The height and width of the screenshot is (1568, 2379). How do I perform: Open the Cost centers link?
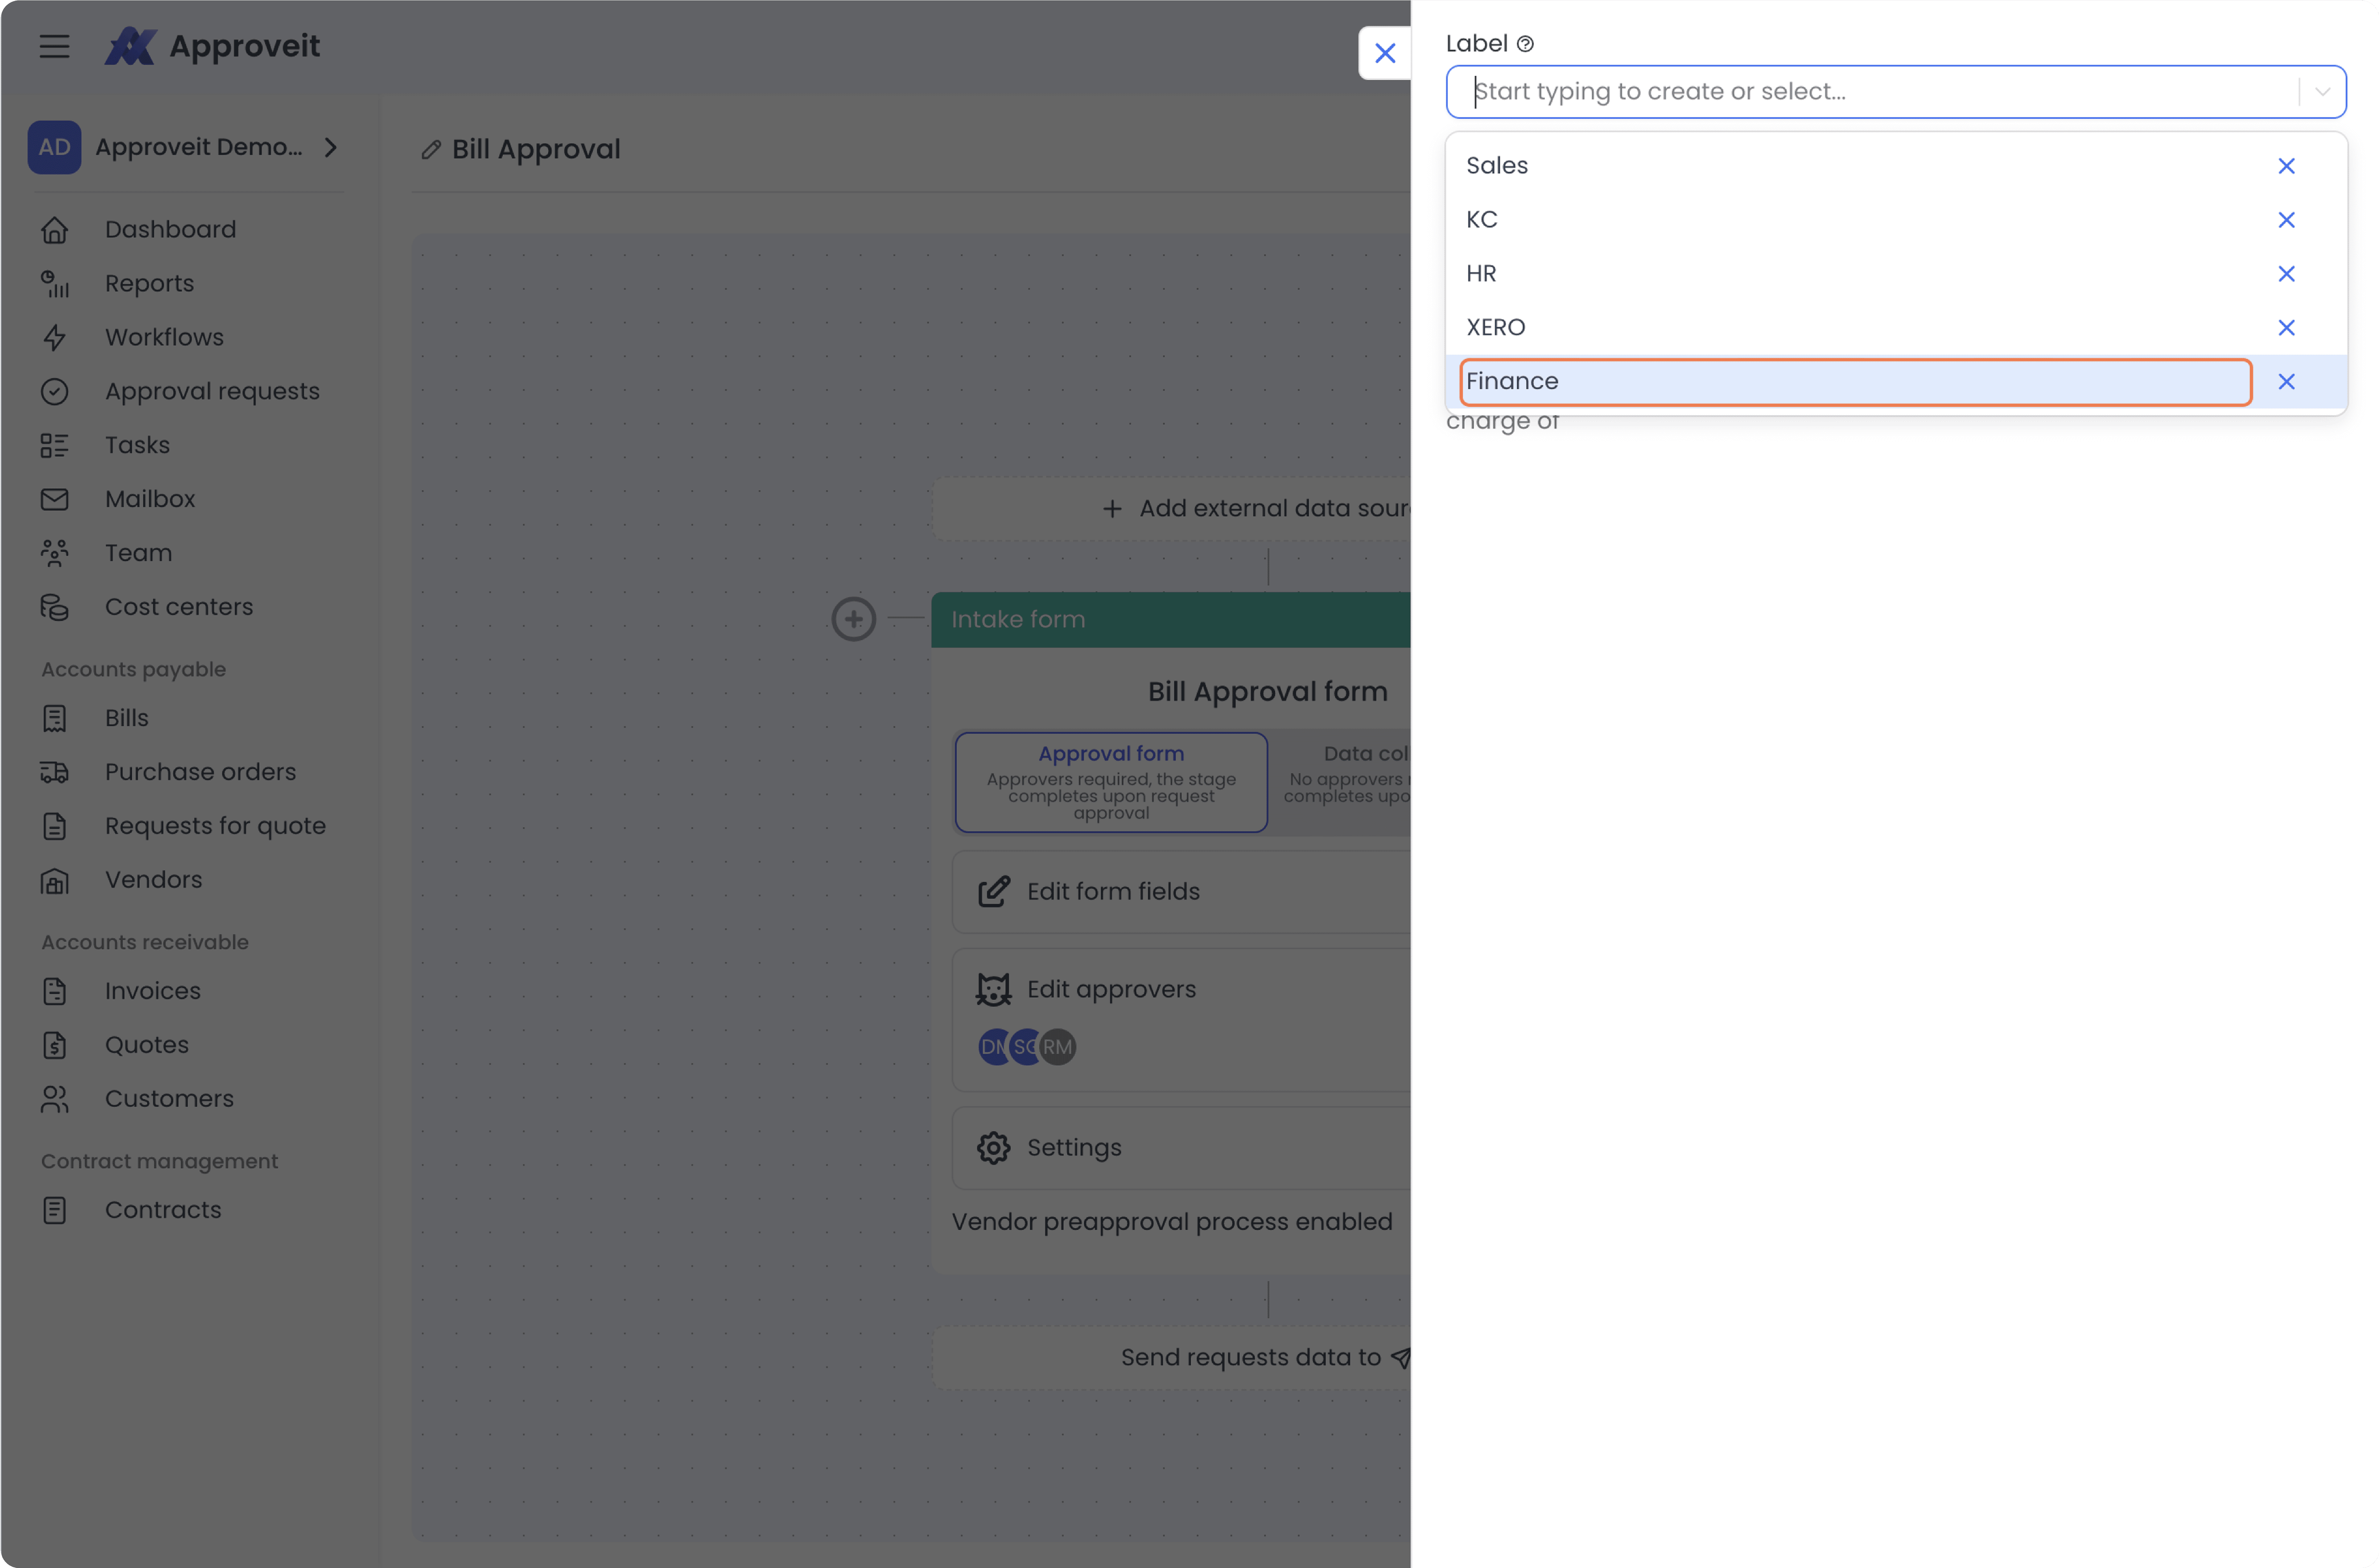179,607
